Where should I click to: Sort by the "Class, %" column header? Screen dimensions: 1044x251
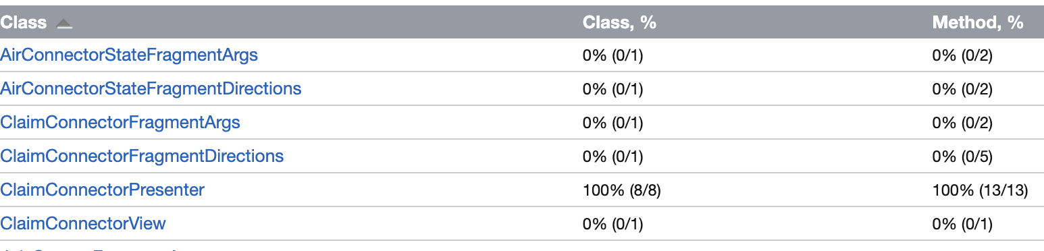click(x=619, y=22)
